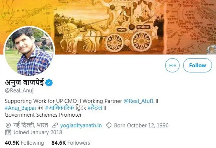Click the location pin icon

(x=8, y=126)
